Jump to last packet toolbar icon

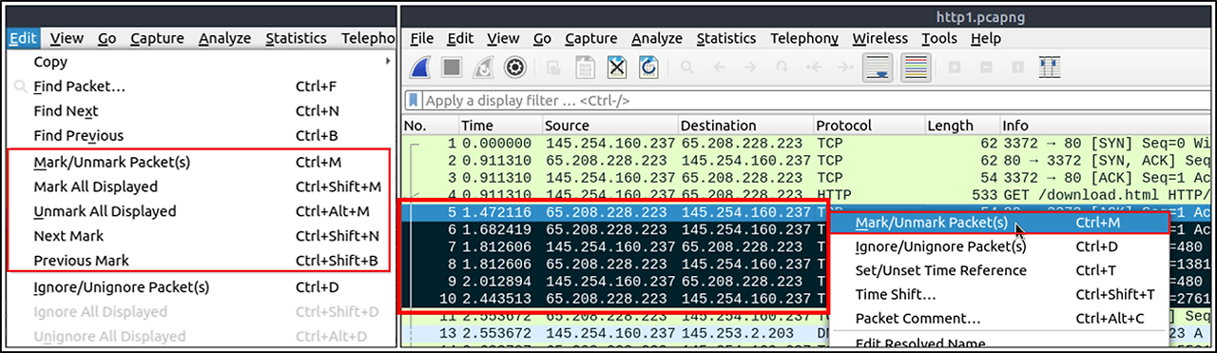(844, 68)
